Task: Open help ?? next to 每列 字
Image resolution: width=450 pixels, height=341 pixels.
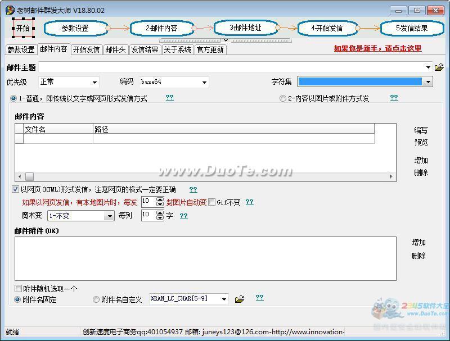Action: (184, 216)
